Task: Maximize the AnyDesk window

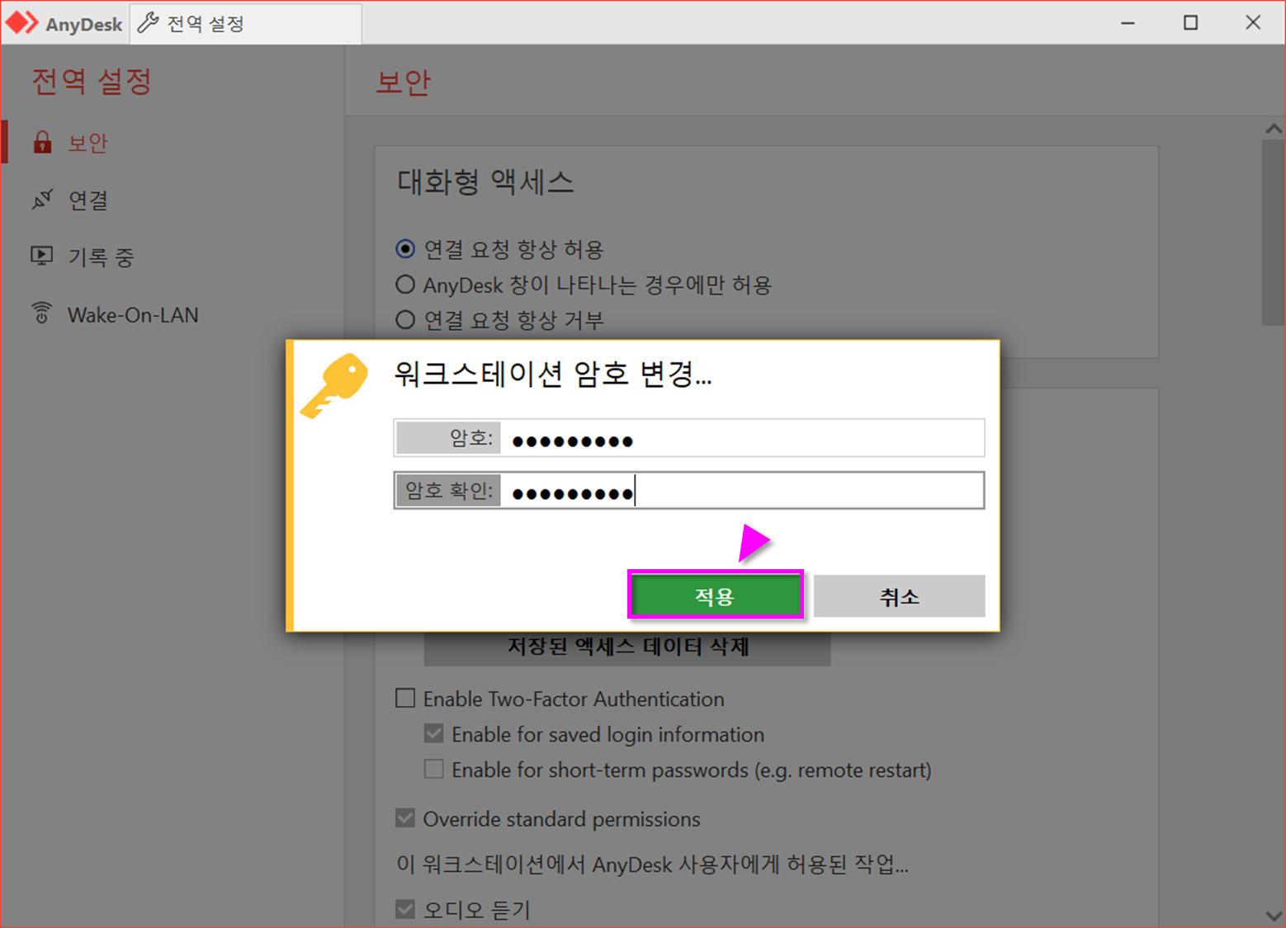Action: click(x=1190, y=23)
